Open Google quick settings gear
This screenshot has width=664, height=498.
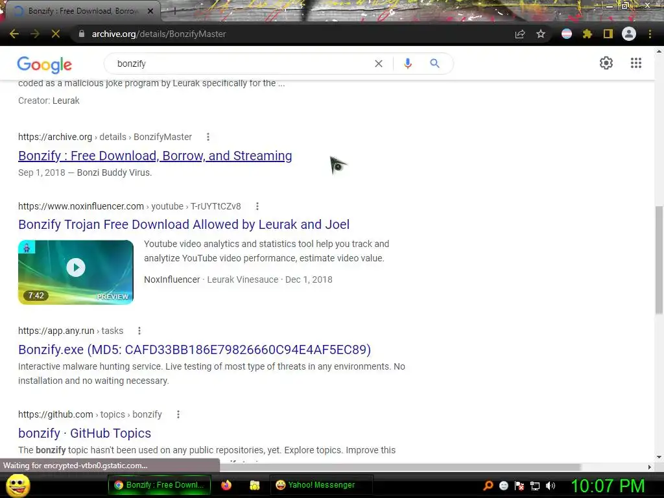coord(606,63)
